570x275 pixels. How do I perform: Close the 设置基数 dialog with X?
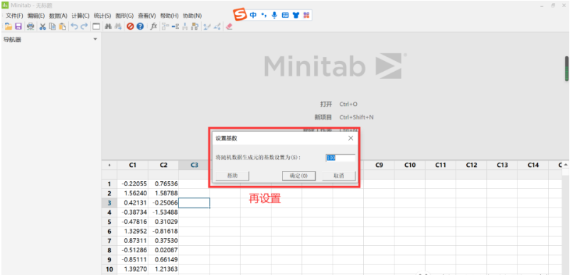351,138
